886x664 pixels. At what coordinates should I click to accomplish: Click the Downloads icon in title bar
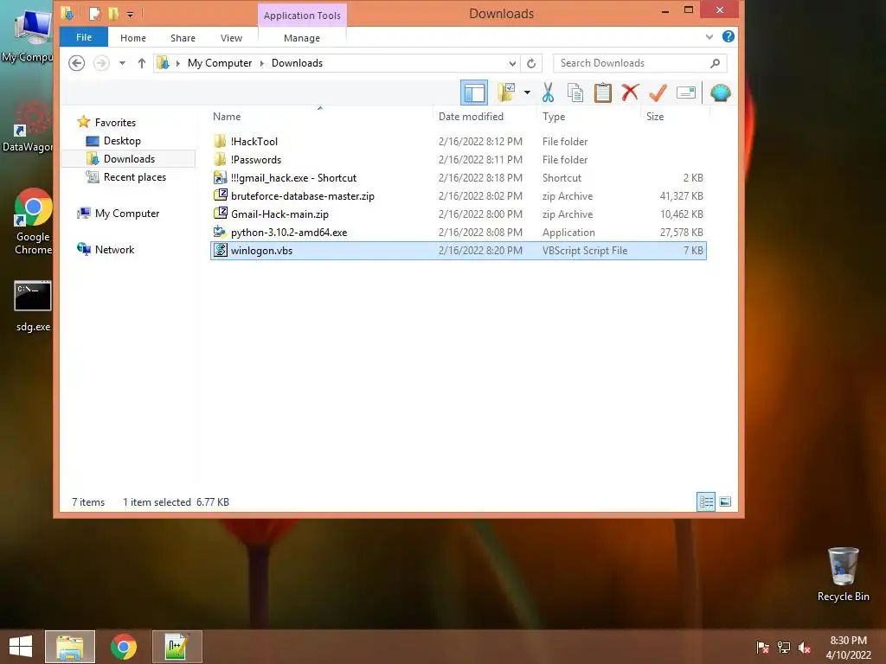pos(67,14)
